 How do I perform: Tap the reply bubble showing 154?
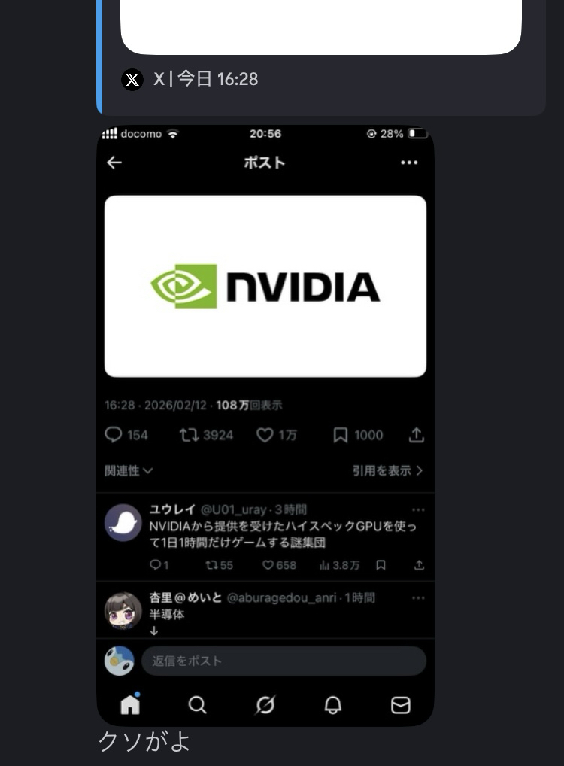126,435
